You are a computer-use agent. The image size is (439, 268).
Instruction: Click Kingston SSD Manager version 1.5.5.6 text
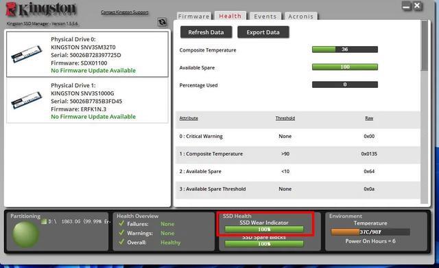[x=43, y=23]
